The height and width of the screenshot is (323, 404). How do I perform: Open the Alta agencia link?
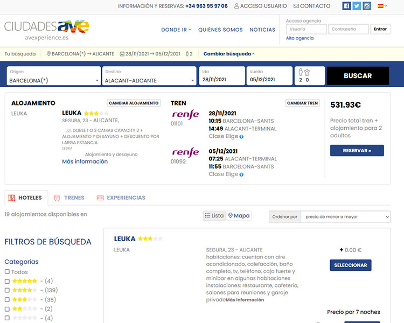[299, 38]
